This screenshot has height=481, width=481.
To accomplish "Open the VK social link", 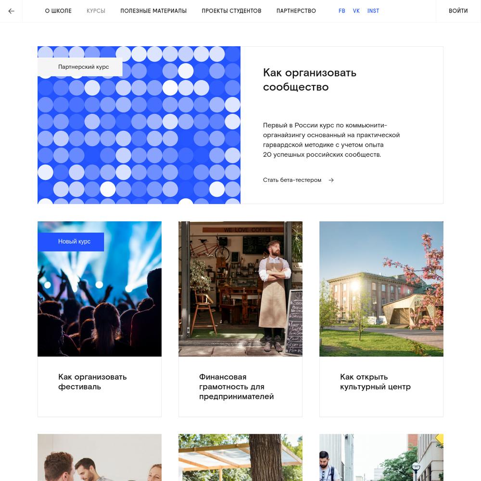I will [x=356, y=11].
